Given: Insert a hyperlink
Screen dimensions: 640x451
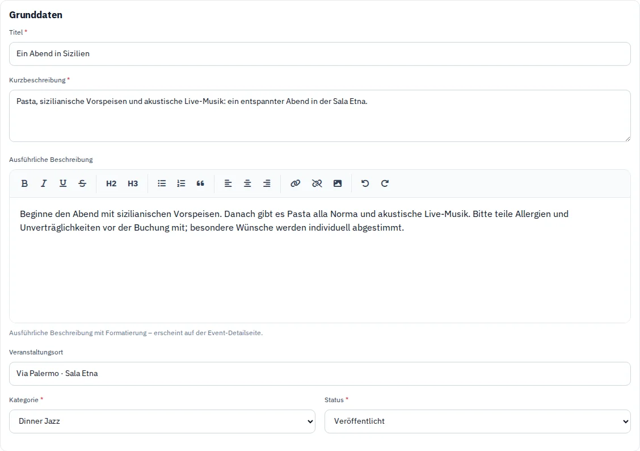Looking at the screenshot, I should click(x=295, y=183).
